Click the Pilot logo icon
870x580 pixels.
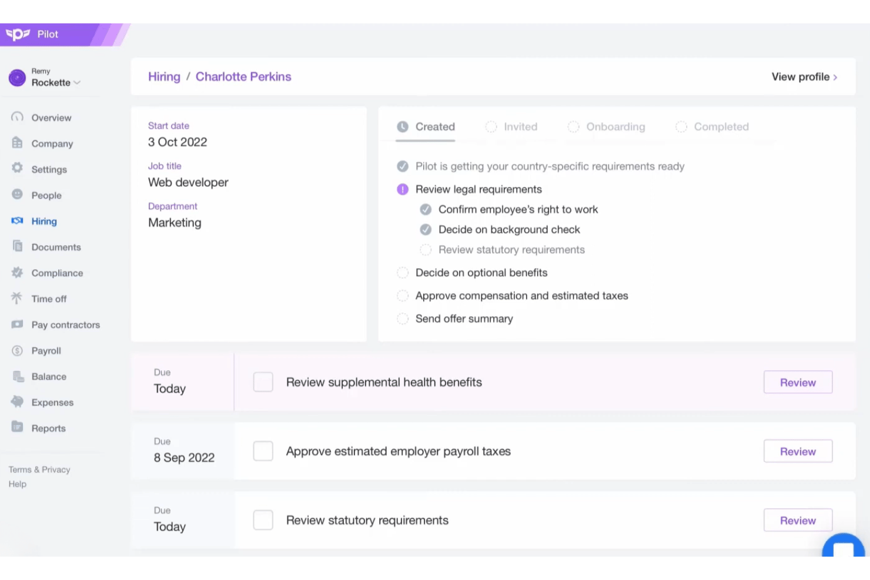tap(18, 34)
